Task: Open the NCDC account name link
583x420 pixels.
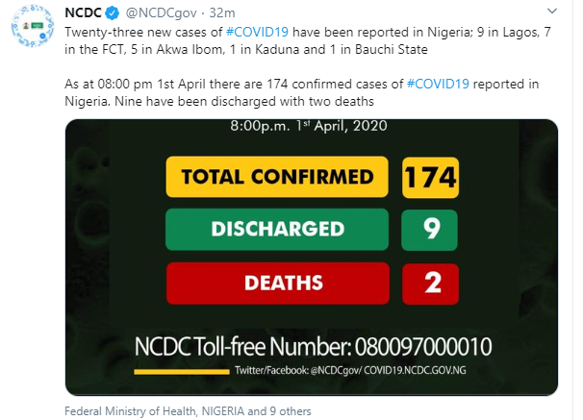Action: [x=83, y=13]
